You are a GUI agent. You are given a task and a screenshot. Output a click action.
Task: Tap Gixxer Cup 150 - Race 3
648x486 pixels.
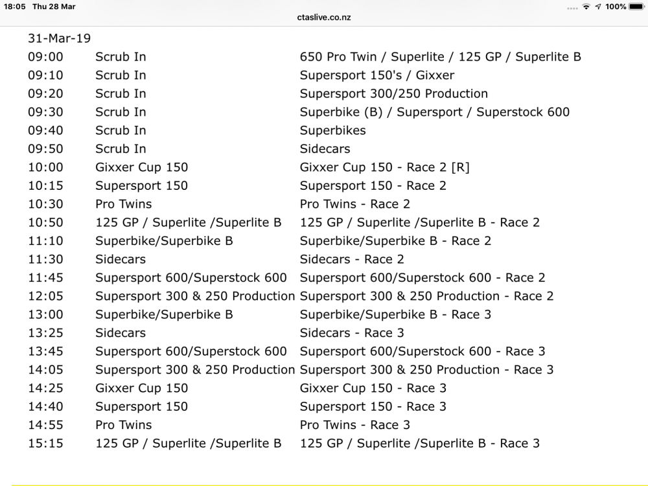373,388
